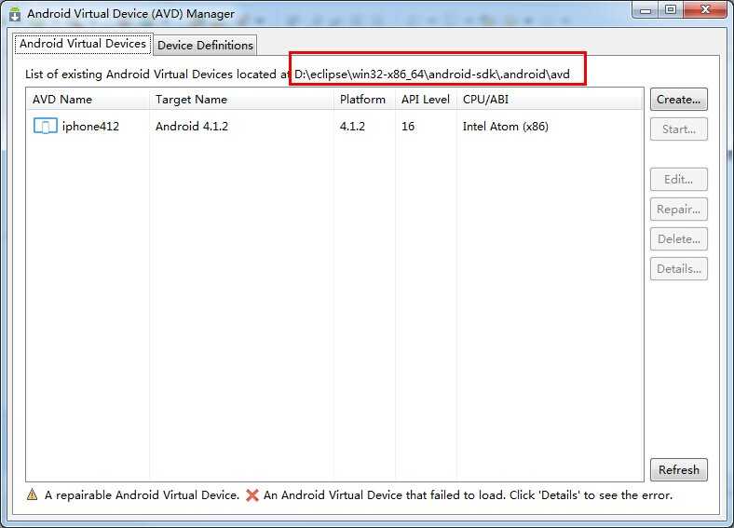Select the 4.1.2 platform cell

coord(352,127)
